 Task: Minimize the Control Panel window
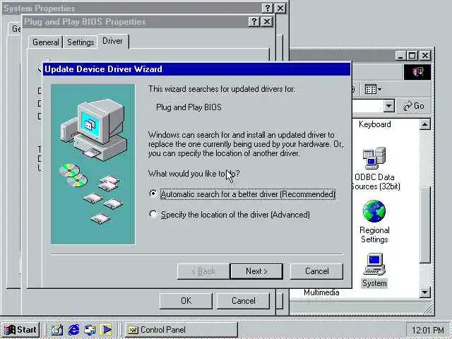(400, 55)
